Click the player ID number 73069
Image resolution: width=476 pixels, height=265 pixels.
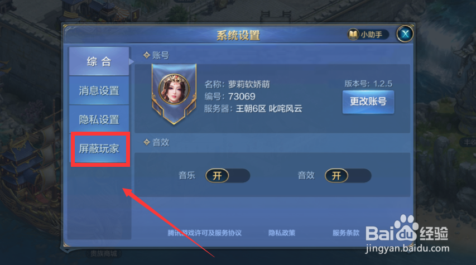242,97
